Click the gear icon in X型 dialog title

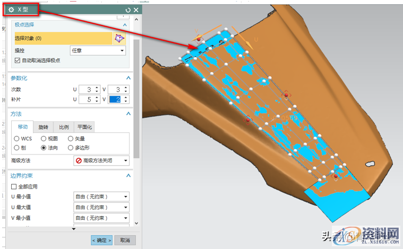pos(12,10)
